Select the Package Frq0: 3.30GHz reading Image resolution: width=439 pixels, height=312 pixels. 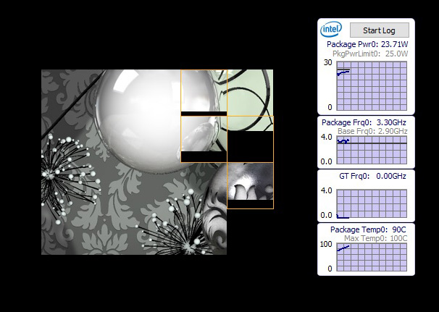point(364,122)
